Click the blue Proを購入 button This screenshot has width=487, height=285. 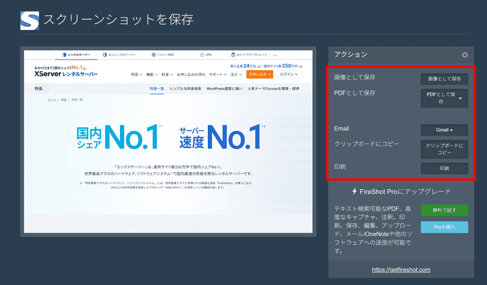click(x=444, y=227)
